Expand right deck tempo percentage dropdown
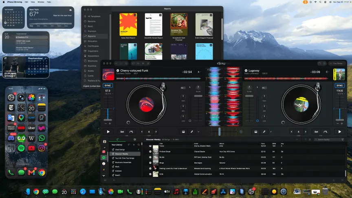 pyautogui.click(x=340, y=94)
